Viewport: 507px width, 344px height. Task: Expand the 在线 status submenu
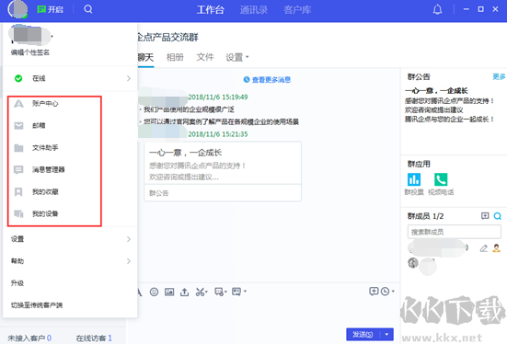click(70, 78)
